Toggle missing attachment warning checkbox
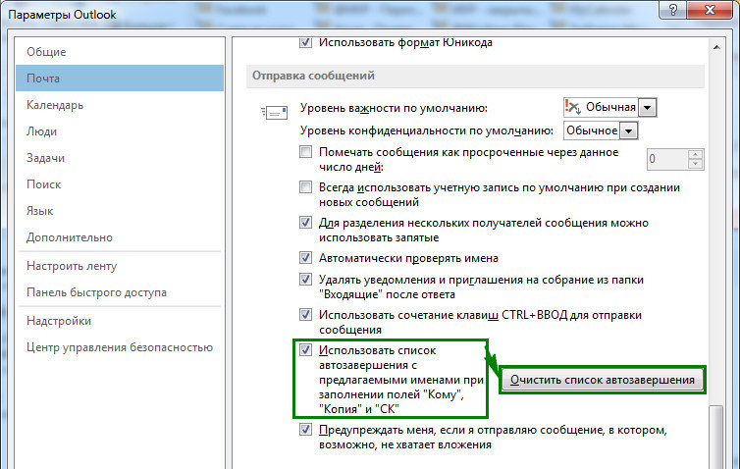 coord(305,430)
